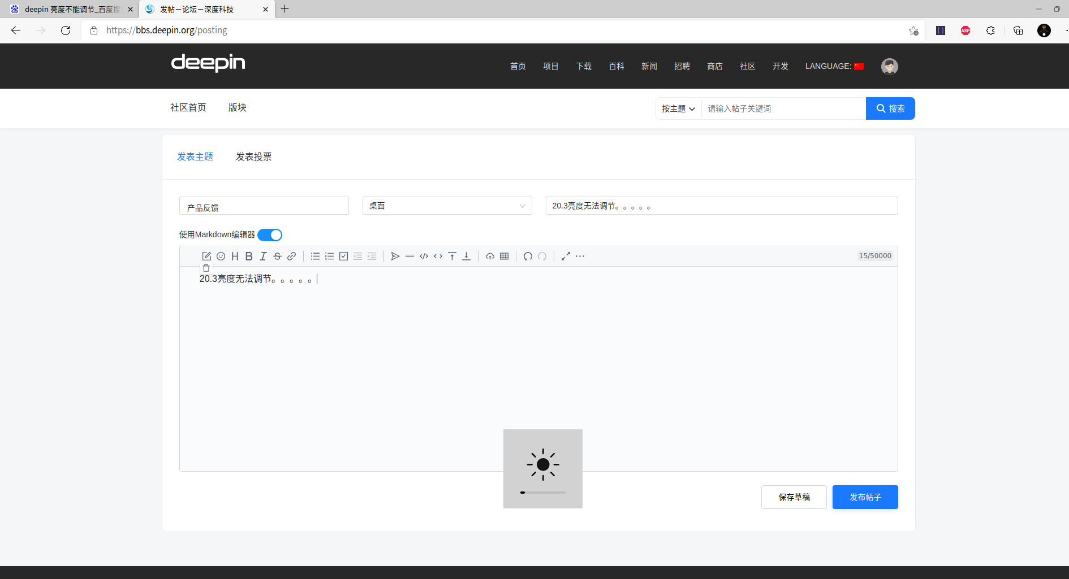Switch to the 发表投票 tab
This screenshot has height=579, width=1069.
[x=254, y=156]
